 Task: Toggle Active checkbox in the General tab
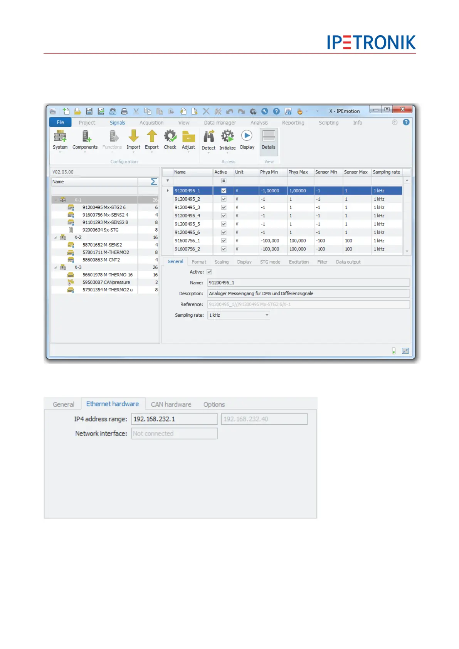[x=209, y=272]
